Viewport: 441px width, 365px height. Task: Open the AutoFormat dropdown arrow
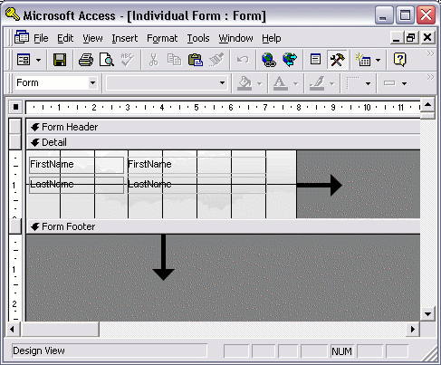[378, 60]
